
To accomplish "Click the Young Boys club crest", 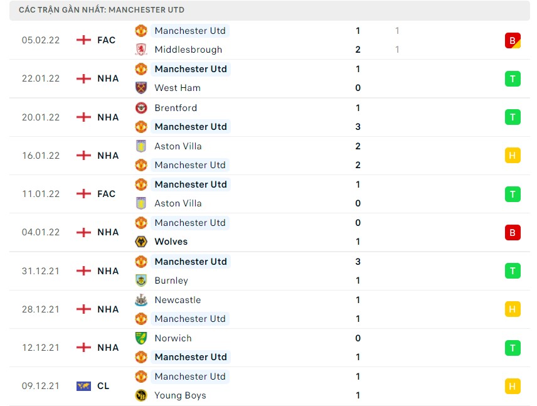I will pos(141,395).
